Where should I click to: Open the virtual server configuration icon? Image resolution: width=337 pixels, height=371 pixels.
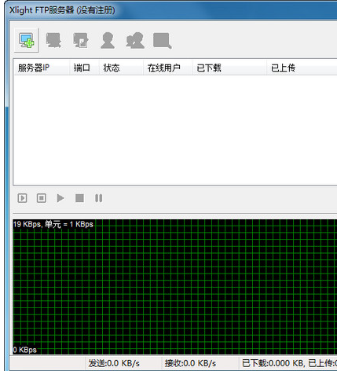tap(81, 40)
